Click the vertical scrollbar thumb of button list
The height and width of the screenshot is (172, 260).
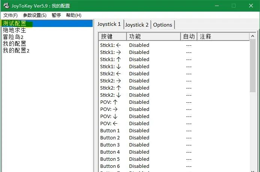(x=253, y=66)
